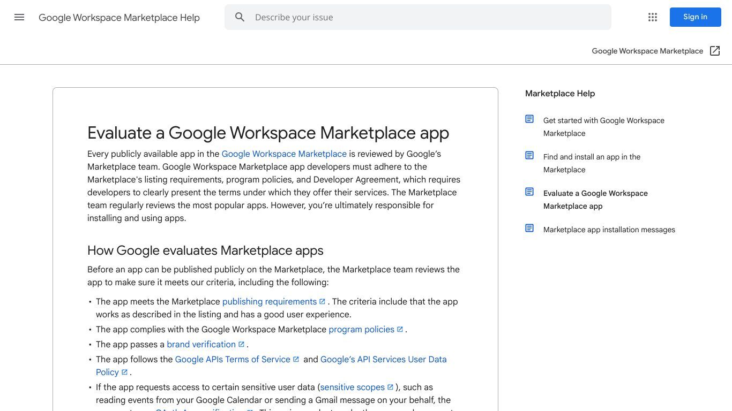The height and width of the screenshot is (411, 732).
Task: Click external-link icon after publishing requirements
Action: pos(323,301)
